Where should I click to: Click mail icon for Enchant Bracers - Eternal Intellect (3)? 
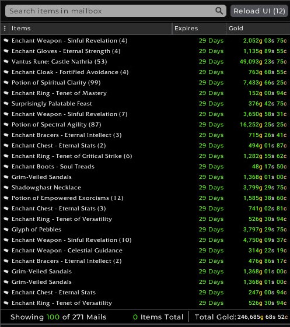click(x=6, y=135)
